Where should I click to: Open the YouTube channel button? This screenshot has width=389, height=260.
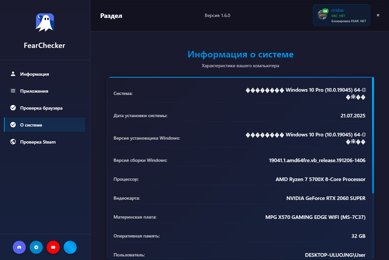point(53,247)
